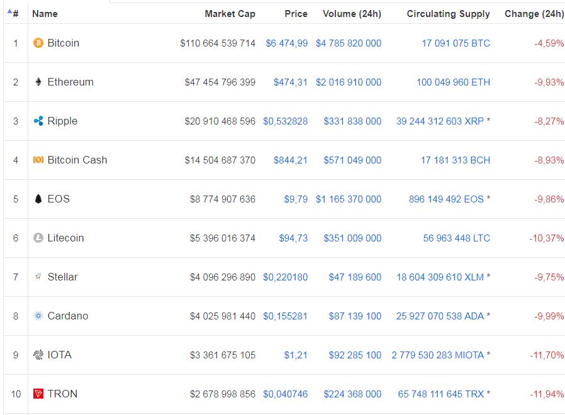Open EOS volume $1 165 370 000
This screenshot has height=415, width=565.
coord(349,199)
